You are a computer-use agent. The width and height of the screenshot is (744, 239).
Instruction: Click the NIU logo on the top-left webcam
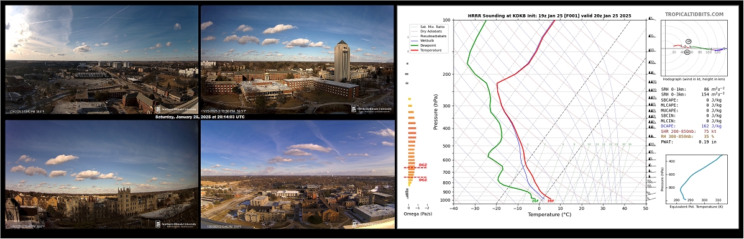[x=176, y=109]
